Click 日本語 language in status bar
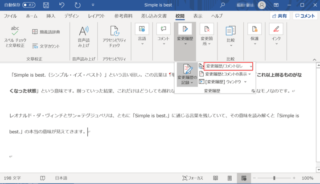320x184 pixels. [x=61, y=178]
